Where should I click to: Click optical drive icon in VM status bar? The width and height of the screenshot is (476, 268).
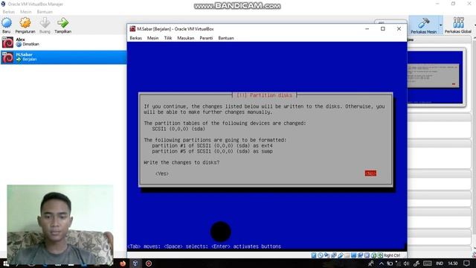pyautogui.click(x=321, y=255)
